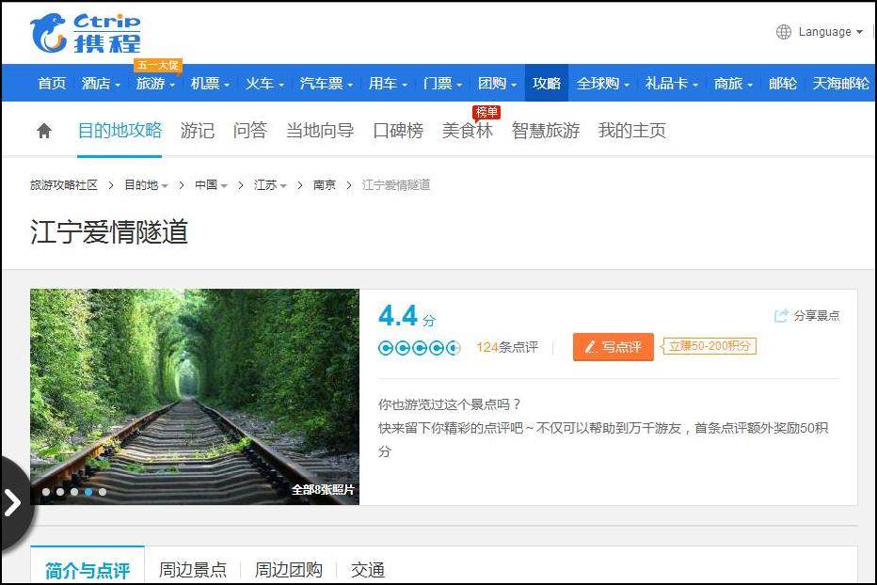The image size is (877, 585).
Task: Click the rating circles row
Action: 420,348
